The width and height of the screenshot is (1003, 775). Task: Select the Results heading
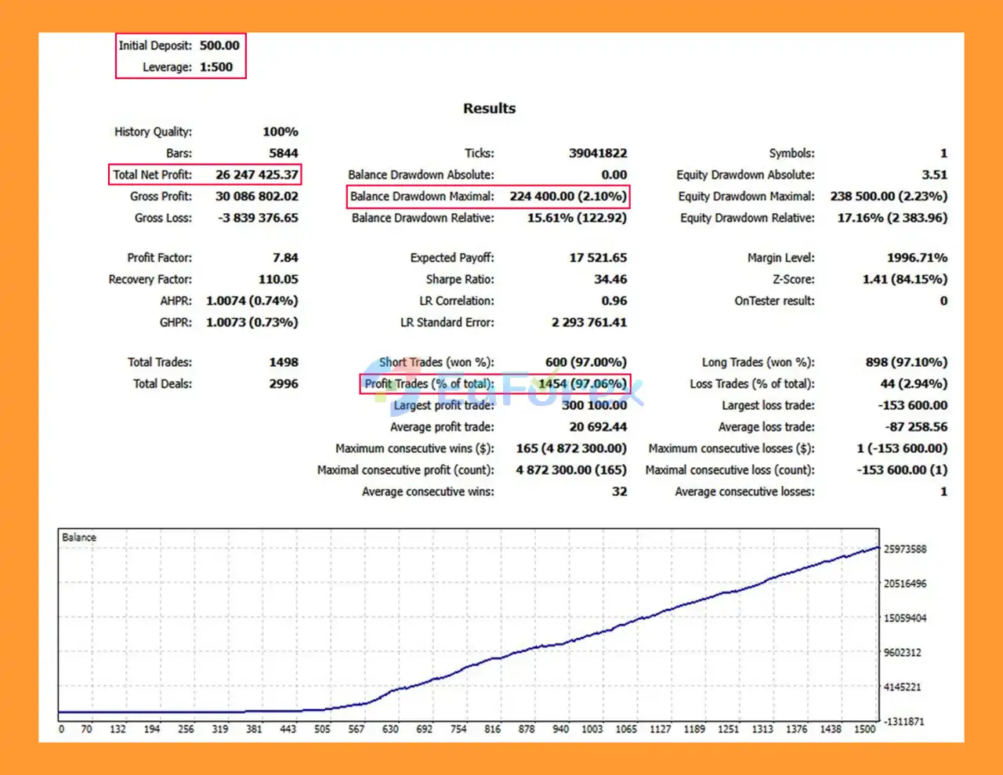point(489,109)
